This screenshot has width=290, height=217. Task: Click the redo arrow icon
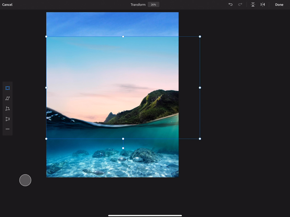click(x=240, y=5)
